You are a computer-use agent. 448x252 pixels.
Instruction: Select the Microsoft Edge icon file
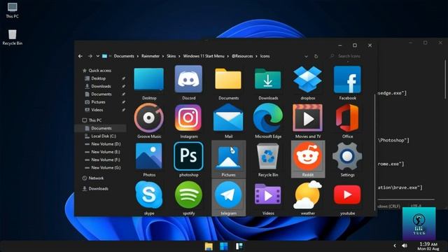(x=268, y=121)
